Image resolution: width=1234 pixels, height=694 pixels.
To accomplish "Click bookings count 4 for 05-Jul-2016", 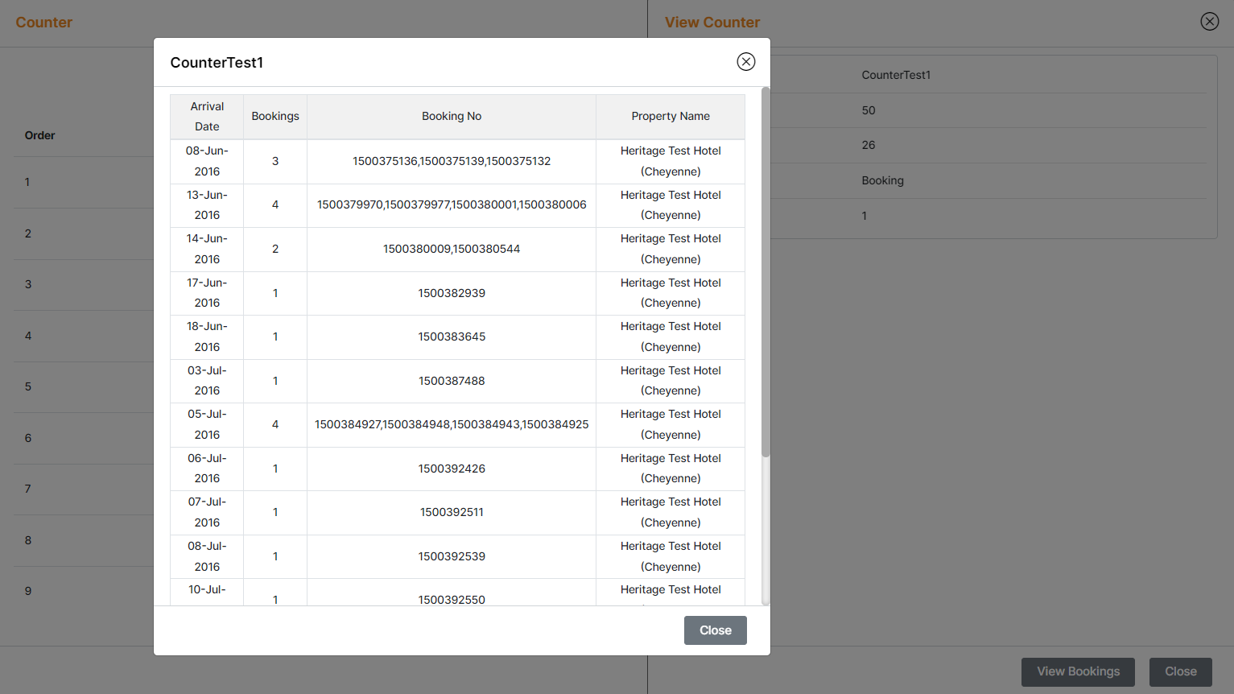I will [275, 424].
